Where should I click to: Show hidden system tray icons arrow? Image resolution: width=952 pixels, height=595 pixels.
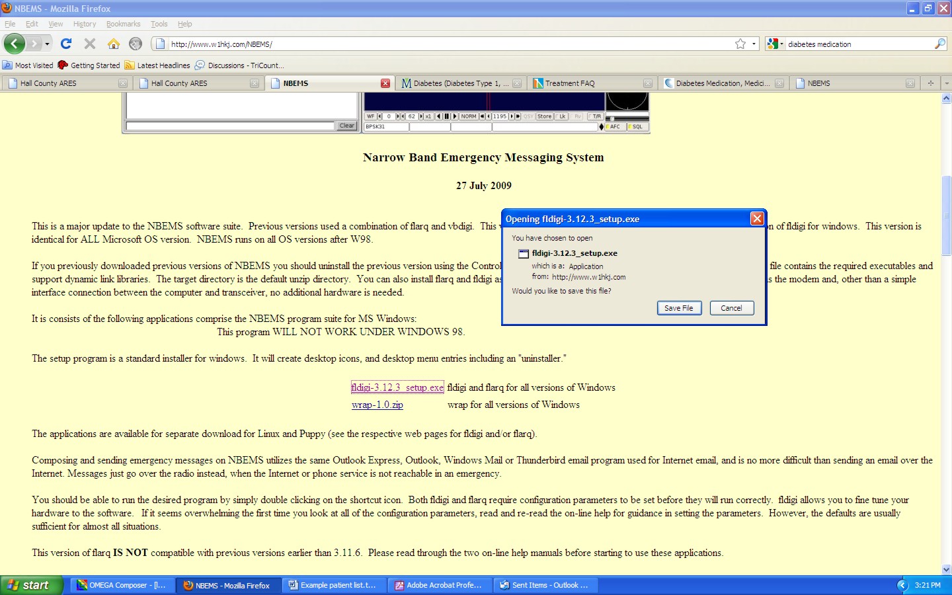point(902,585)
